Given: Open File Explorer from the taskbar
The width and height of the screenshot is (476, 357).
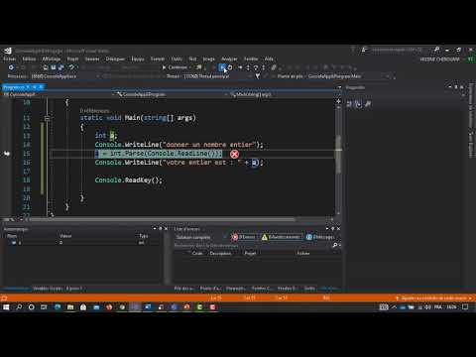Looking at the screenshot, I should pyautogui.click(x=70, y=307).
